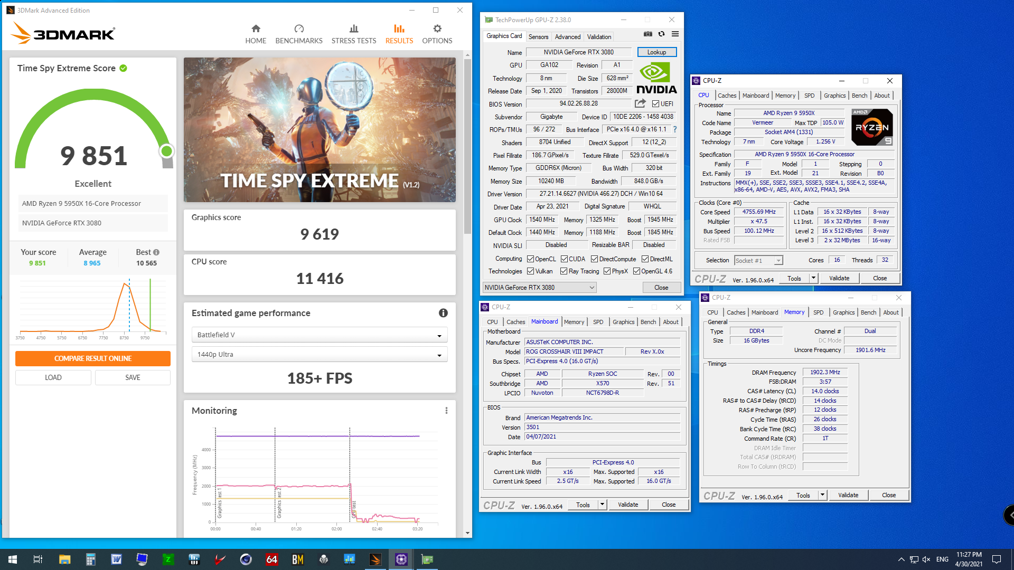This screenshot has width=1014, height=570.
Task: Click the Close button in GPU-Z
Action: (661, 288)
